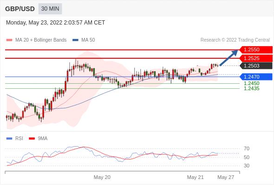
Task: Select the 1.2525 red resistance price tag
Action: pos(256,58)
